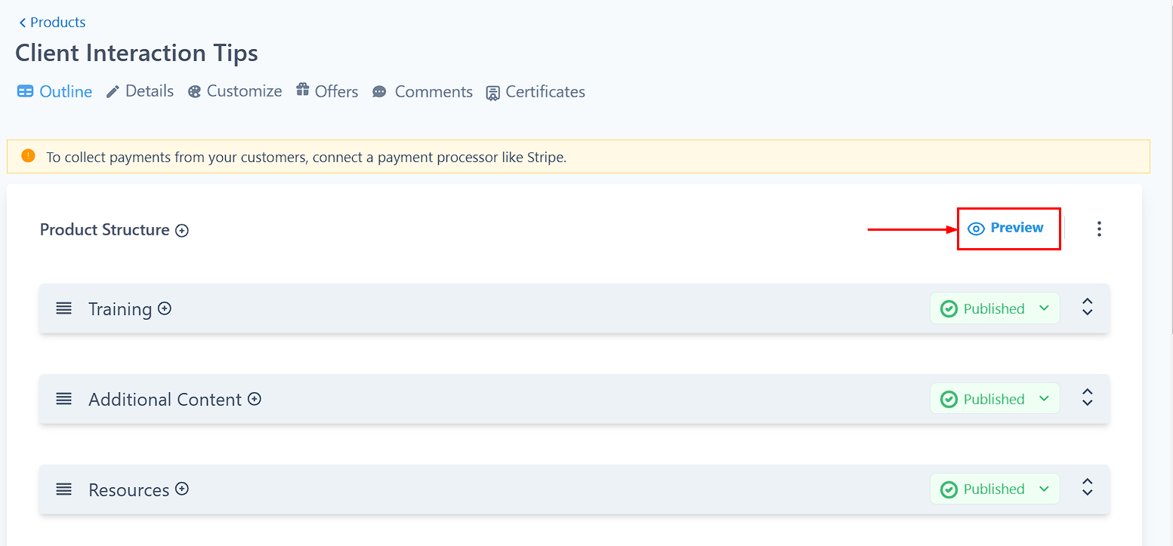Open Published dropdown for Additional Content
Viewport: 1173px width, 546px height.
tap(995, 399)
